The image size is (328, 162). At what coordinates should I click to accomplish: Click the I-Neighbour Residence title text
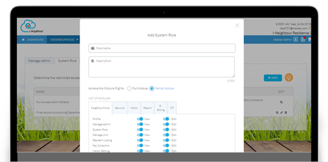click(292, 33)
